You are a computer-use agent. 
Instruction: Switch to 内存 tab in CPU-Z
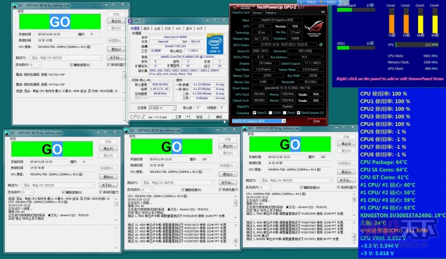point(168,29)
